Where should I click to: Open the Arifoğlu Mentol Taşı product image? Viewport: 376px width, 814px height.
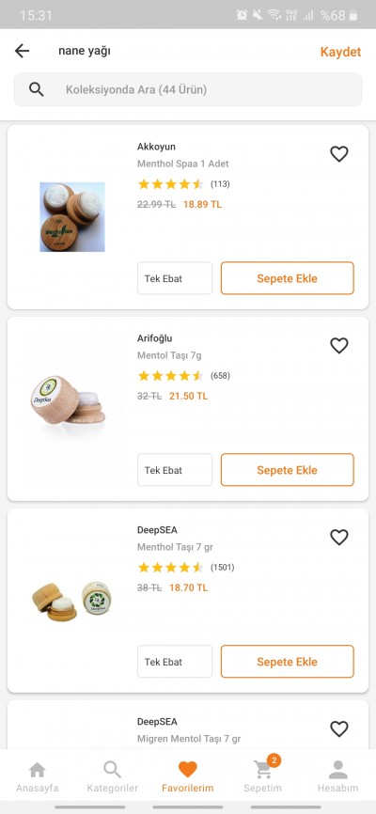[69, 399]
